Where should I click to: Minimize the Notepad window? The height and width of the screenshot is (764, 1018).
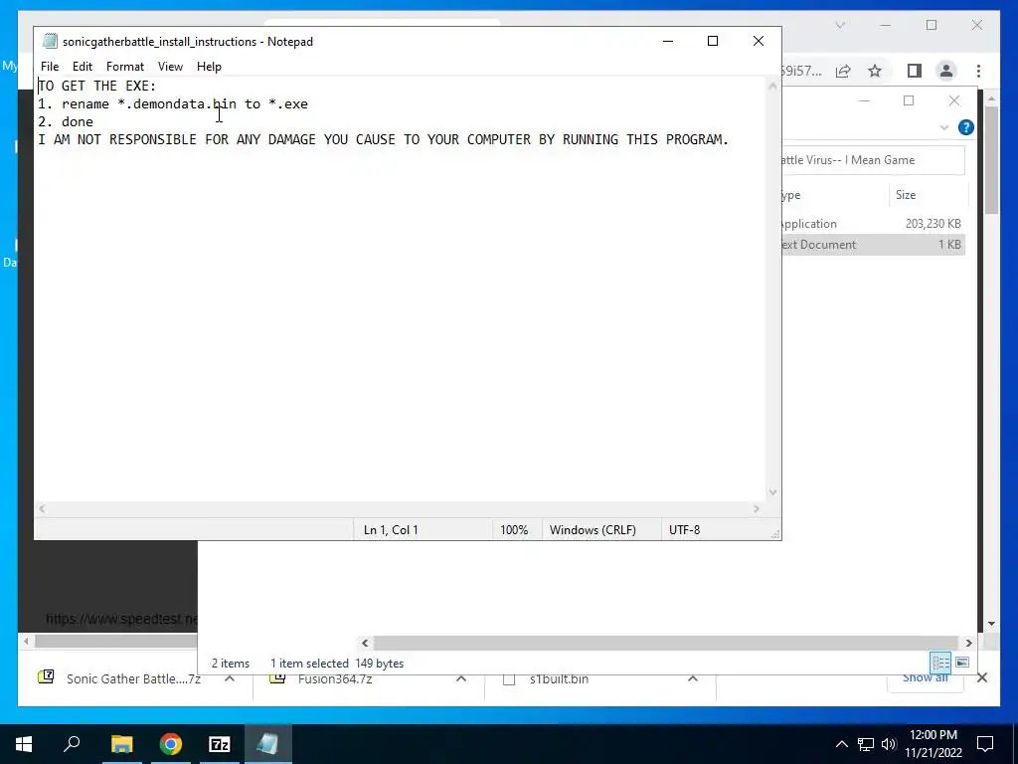(668, 41)
